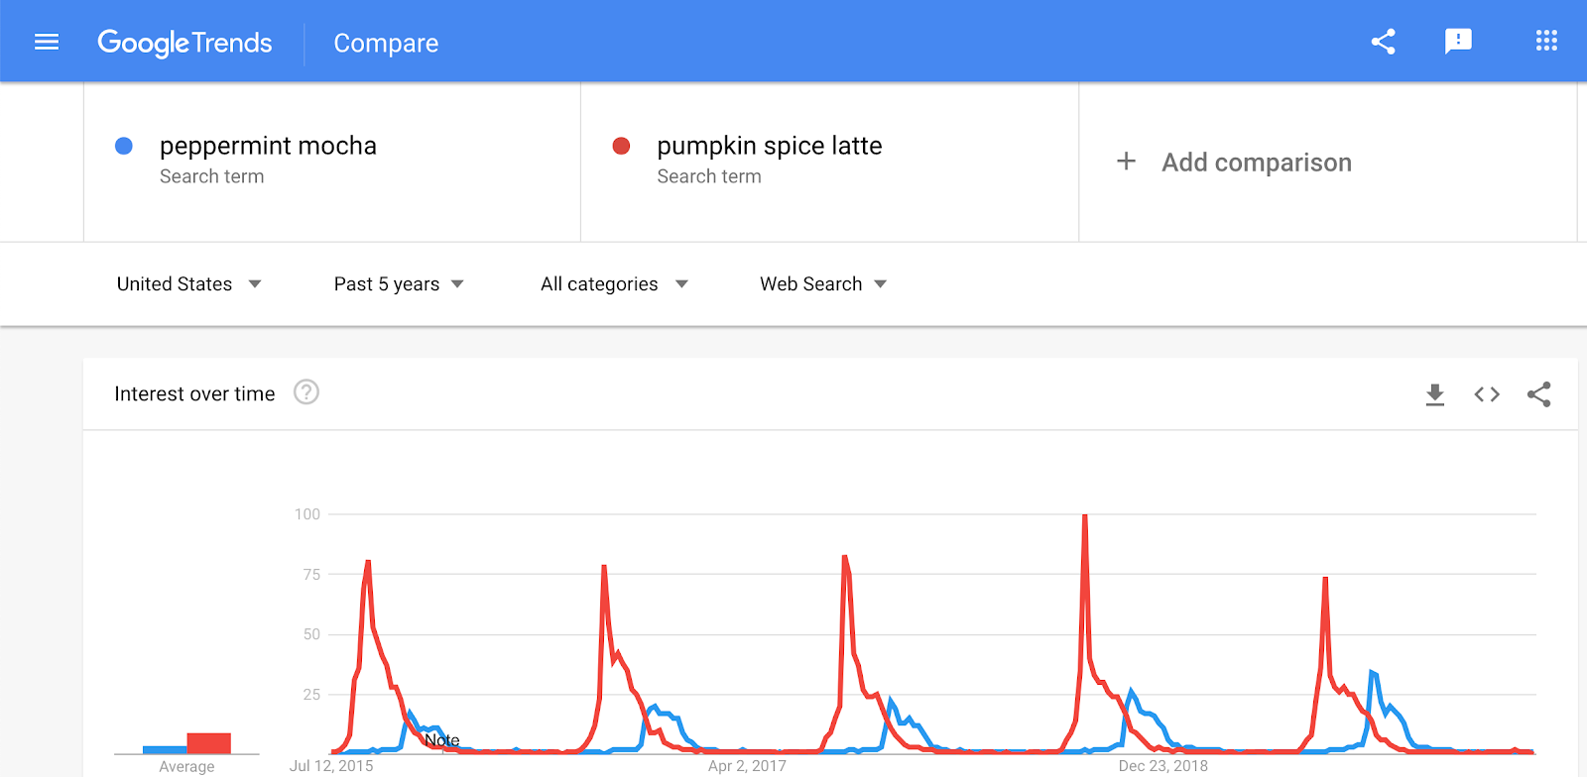Click the red pumpkin spice color dot
This screenshot has height=777, width=1587.
622,147
